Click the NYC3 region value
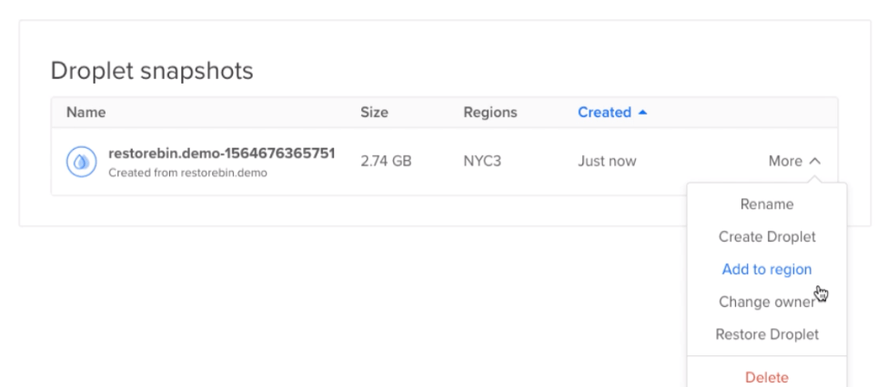Screen dimensions: 888x387 tap(482, 162)
